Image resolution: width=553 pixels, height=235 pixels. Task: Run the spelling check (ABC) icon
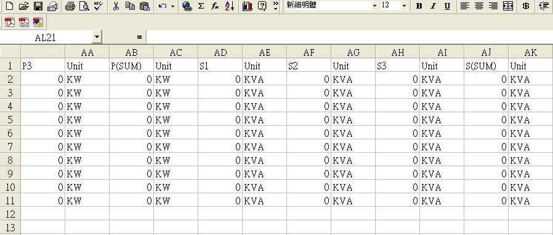(99, 6)
